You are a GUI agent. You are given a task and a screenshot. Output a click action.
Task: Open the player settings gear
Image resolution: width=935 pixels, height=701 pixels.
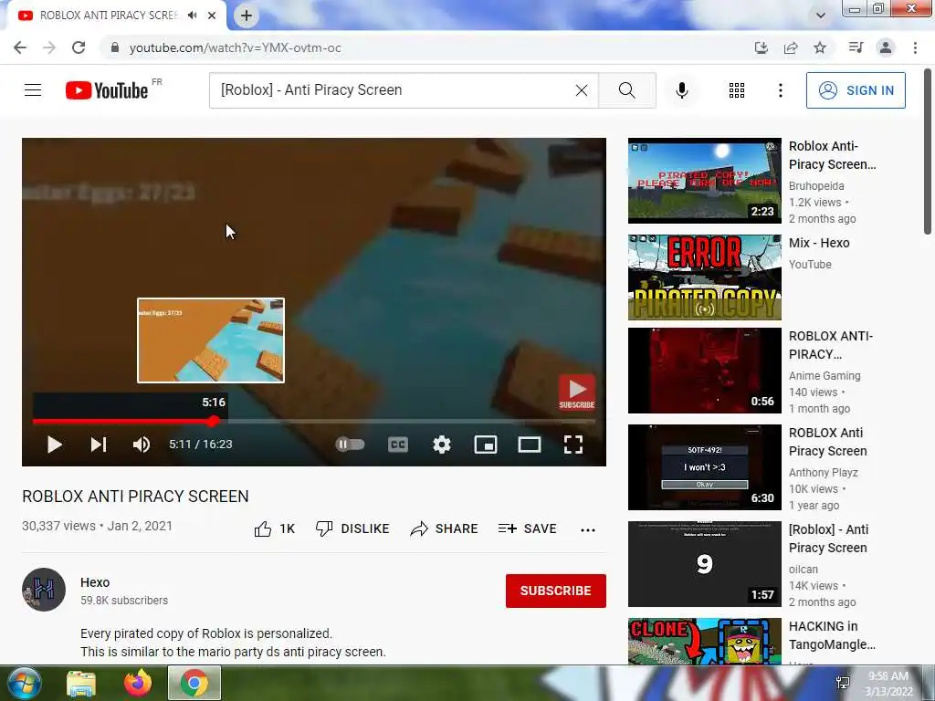(x=442, y=445)
